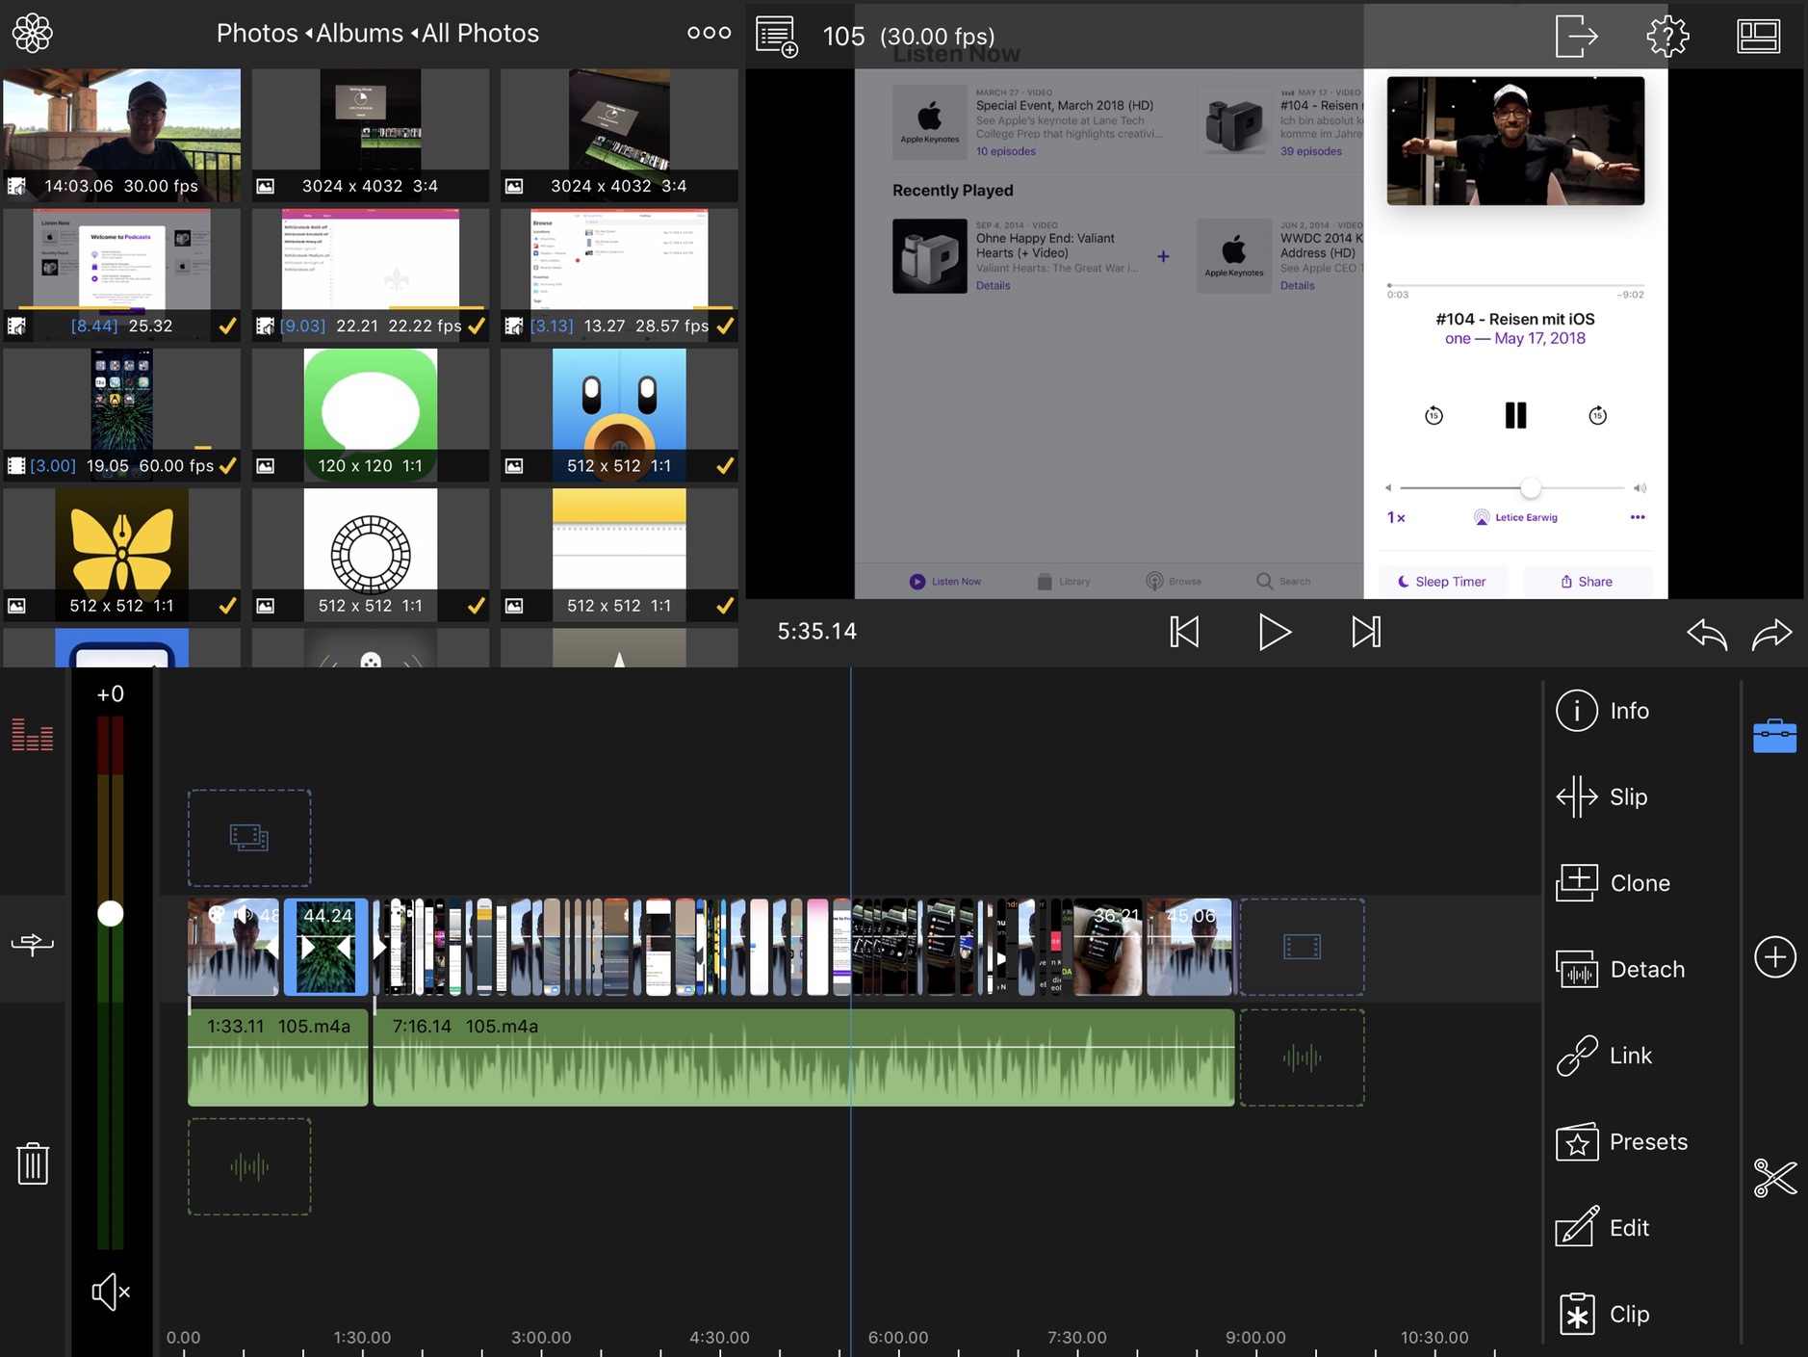Export the project with share arrow icon
Screen dimensions: 1808x1357
pyautogui.click(x=1576, y=36)
